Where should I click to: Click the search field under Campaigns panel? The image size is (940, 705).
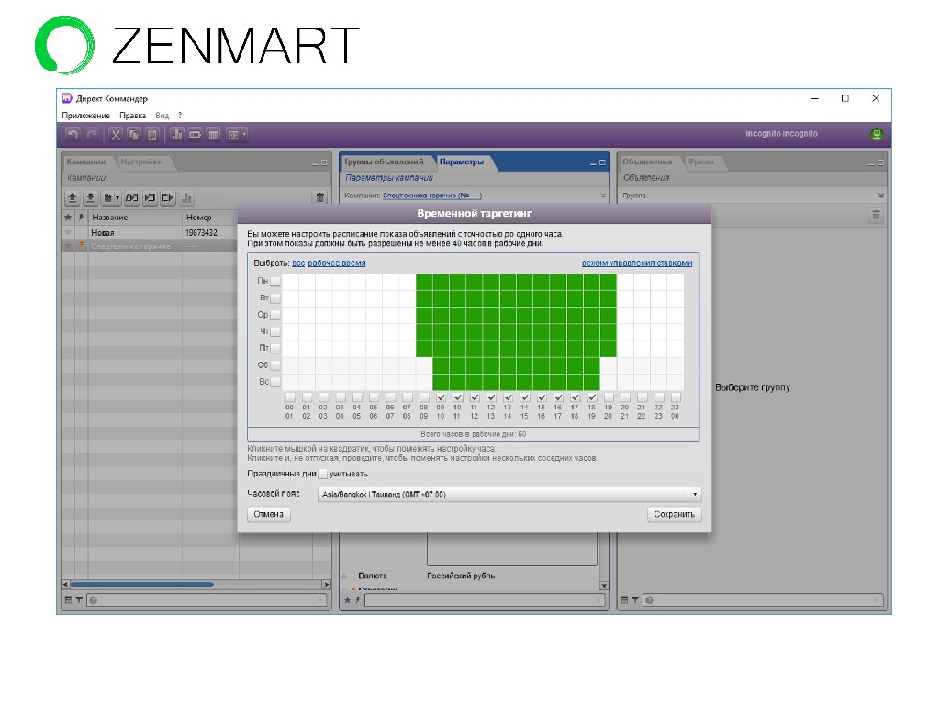pyautogui.click(x=207, y=599)
